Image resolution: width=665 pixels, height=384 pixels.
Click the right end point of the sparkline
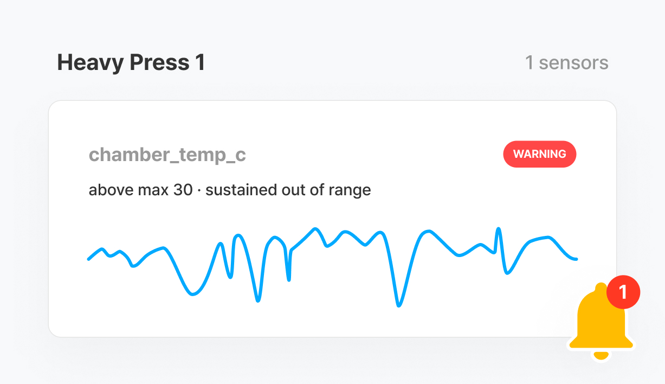click(576, 259)
